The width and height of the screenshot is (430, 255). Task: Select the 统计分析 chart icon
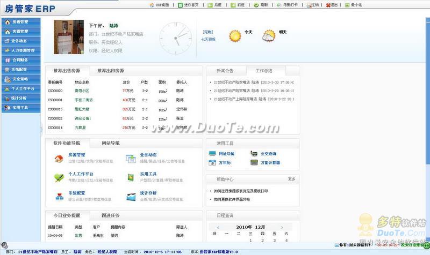coord(131,197)
